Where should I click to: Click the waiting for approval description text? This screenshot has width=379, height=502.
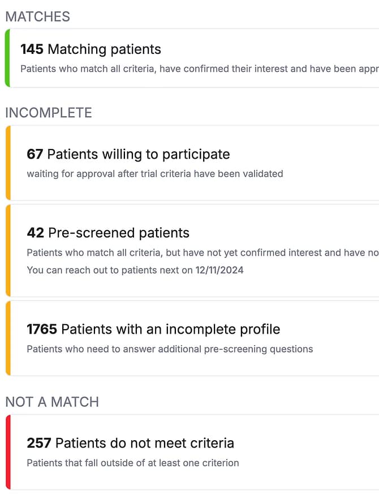(154, 174)
